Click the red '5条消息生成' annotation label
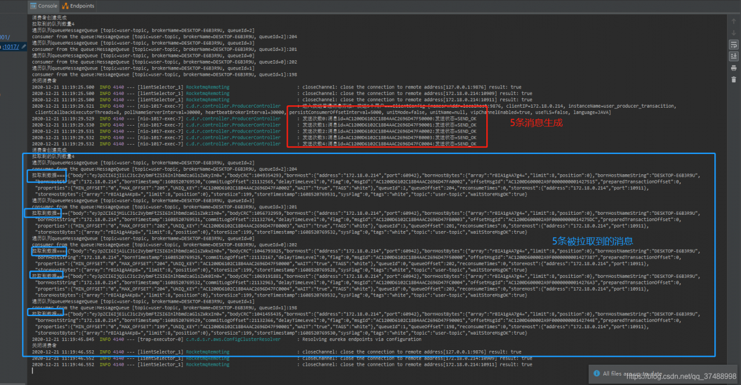Screen dimensions: 741x385 click(535, 123)
